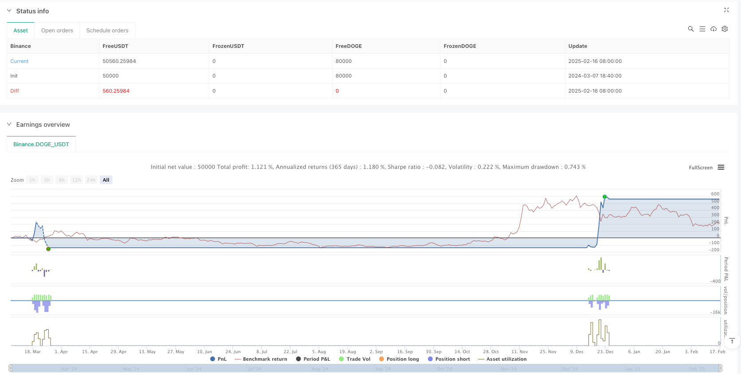Open the Schedule orders tab
The height and width of the screenshot is (374, 741).
107,31
